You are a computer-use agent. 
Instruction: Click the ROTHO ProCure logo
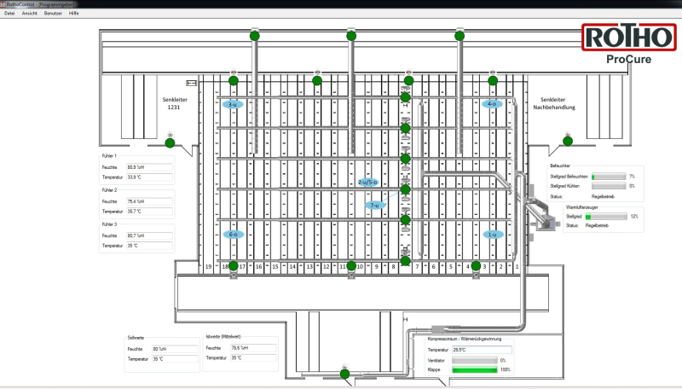pos(629,44)
